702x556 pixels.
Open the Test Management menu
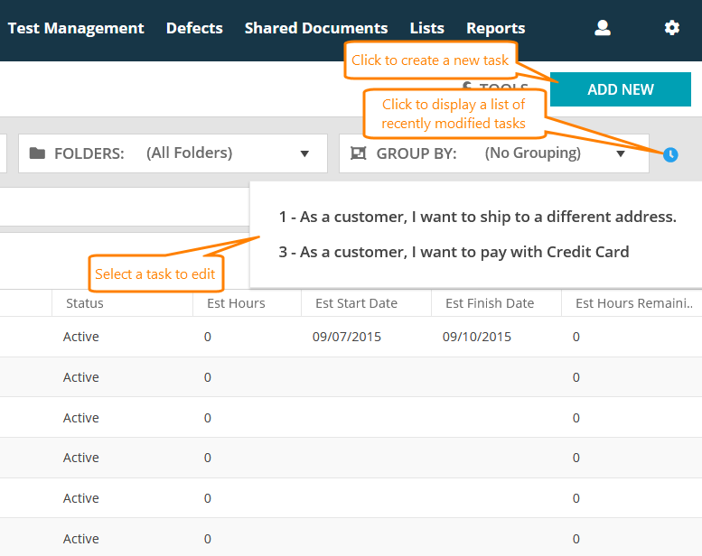pos(76,28)
